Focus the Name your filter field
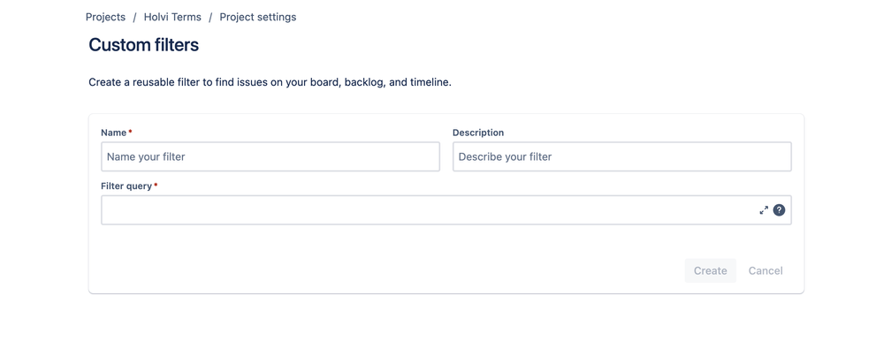Image resolution: width=883 pixels, height=364 pixels. [270, 156]
